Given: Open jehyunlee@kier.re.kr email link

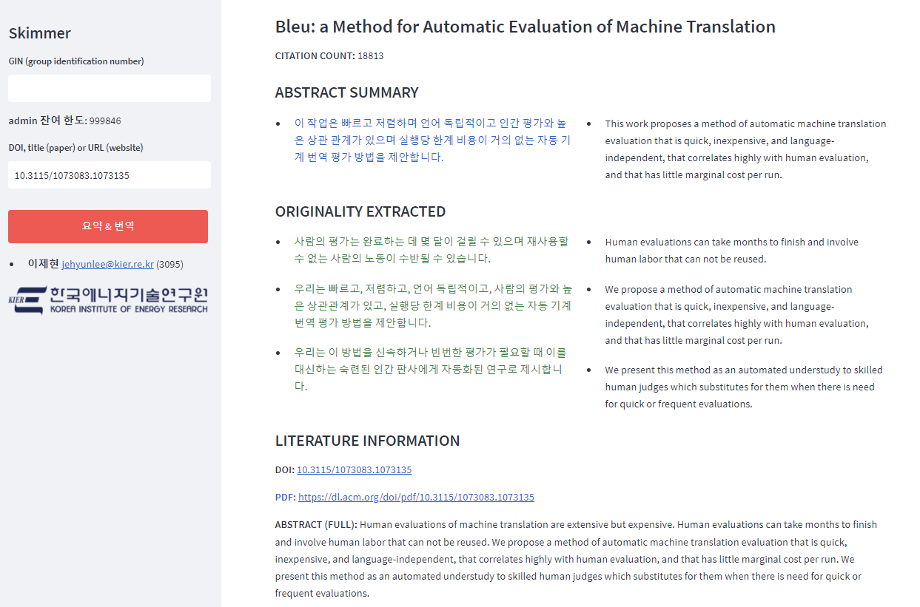Looking at the screenshot, I should (108, 264).
